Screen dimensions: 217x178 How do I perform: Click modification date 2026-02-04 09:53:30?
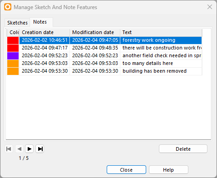click(95, 71)
